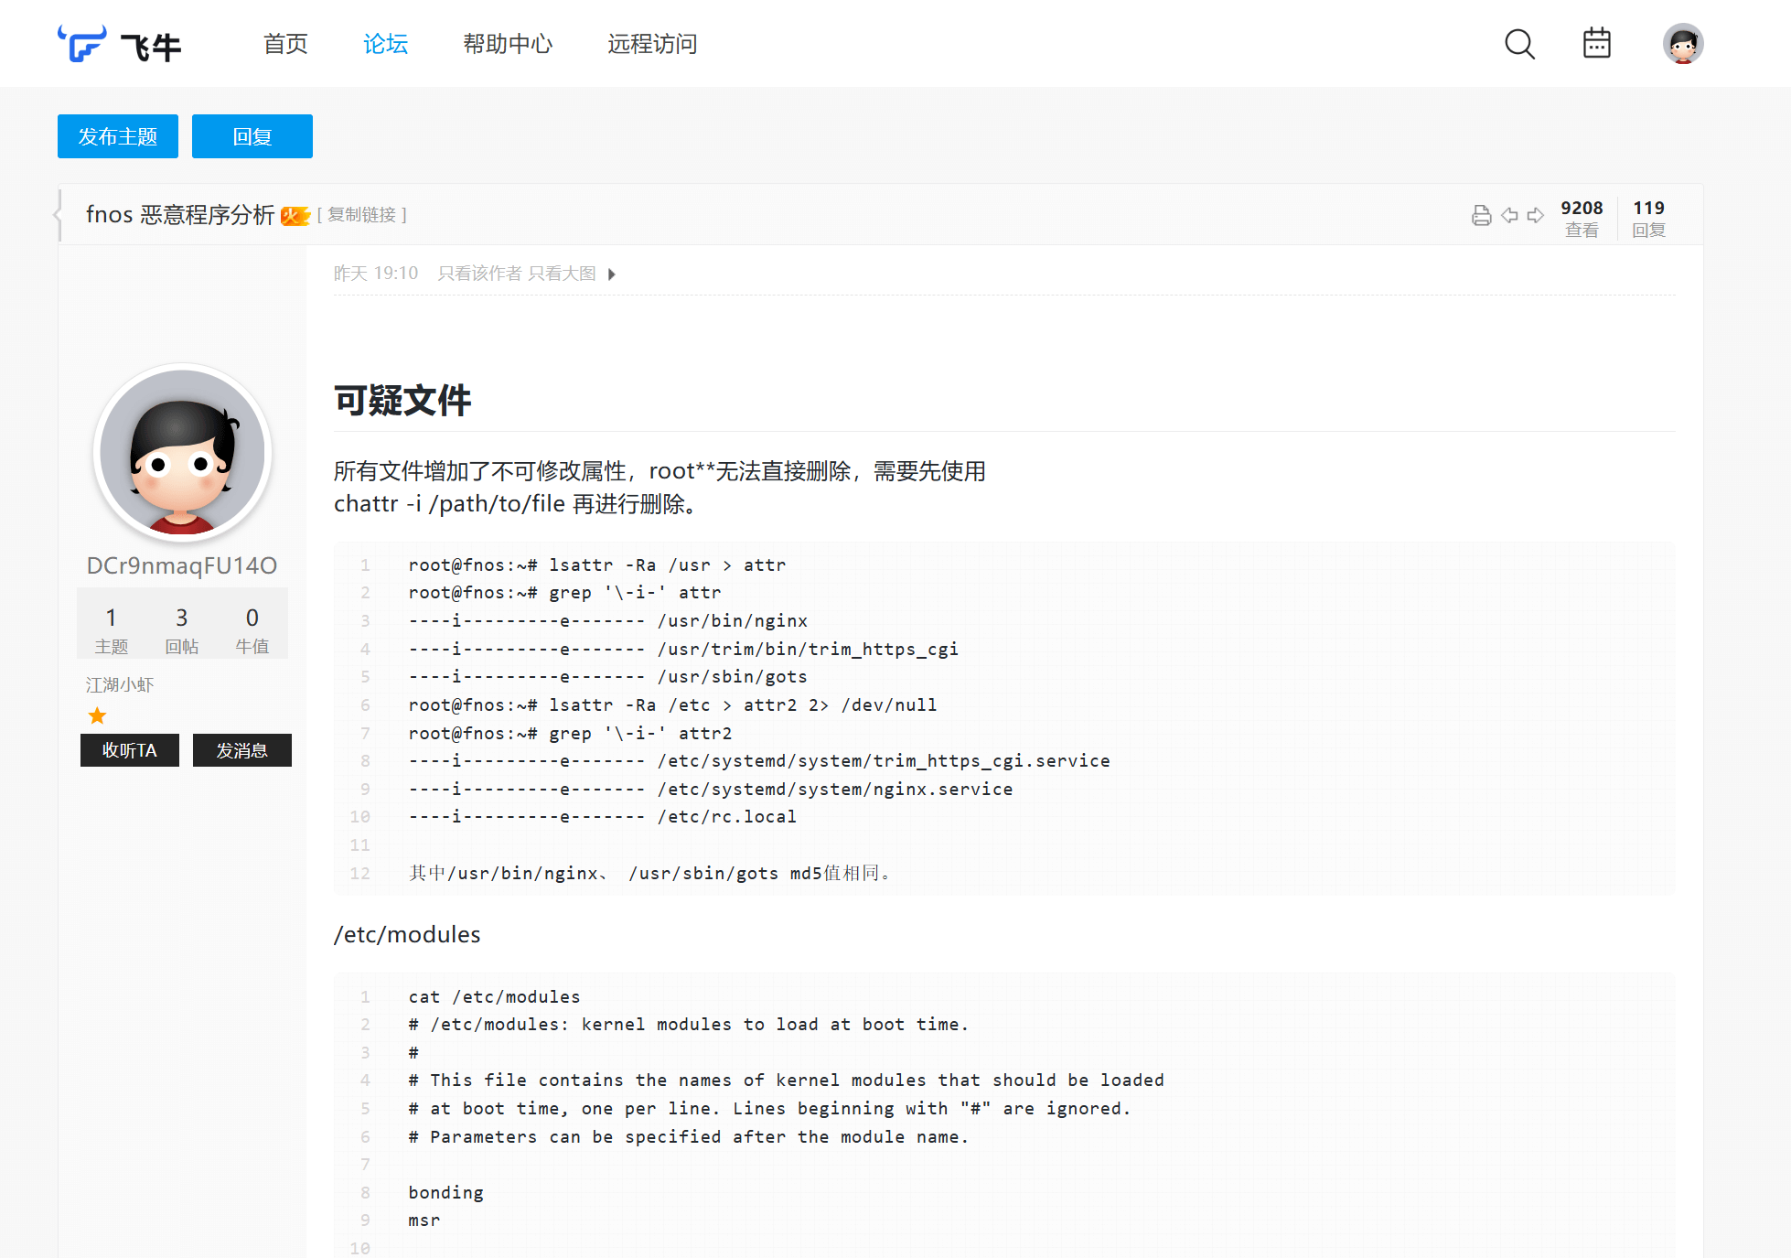Click the print thread icon
Image resolution: width=1791 pixels, height=1258 pixels.
(1481, 216)
